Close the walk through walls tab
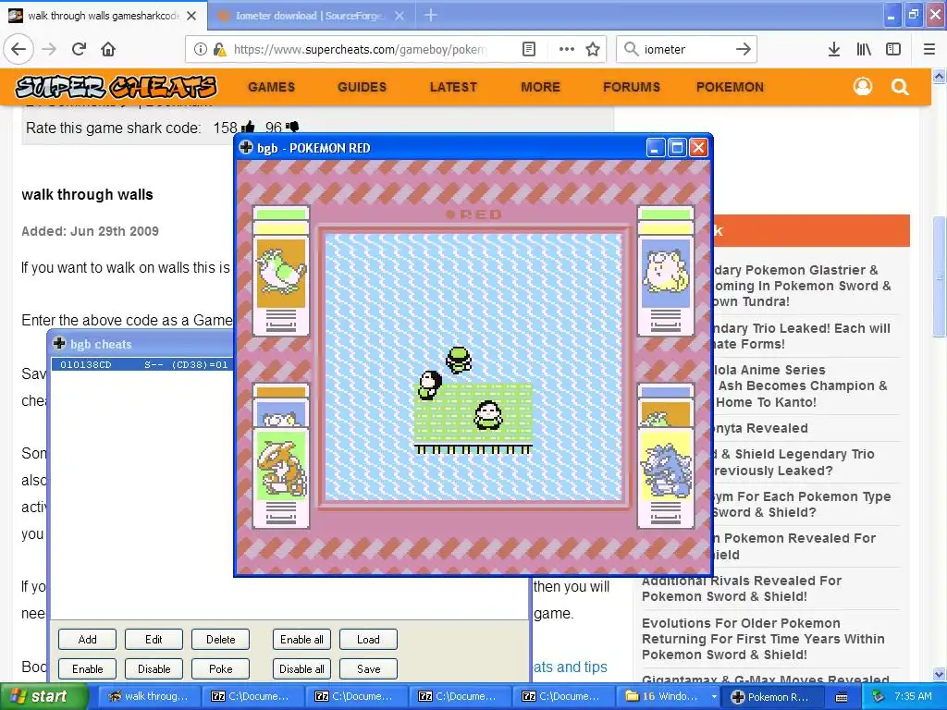Screen dimensions: 947x710 tap(191, 16)
